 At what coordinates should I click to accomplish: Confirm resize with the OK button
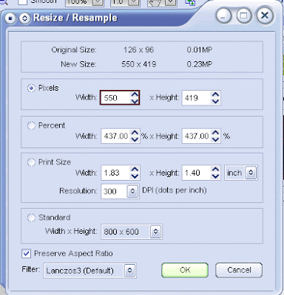(x=185, y=270)
